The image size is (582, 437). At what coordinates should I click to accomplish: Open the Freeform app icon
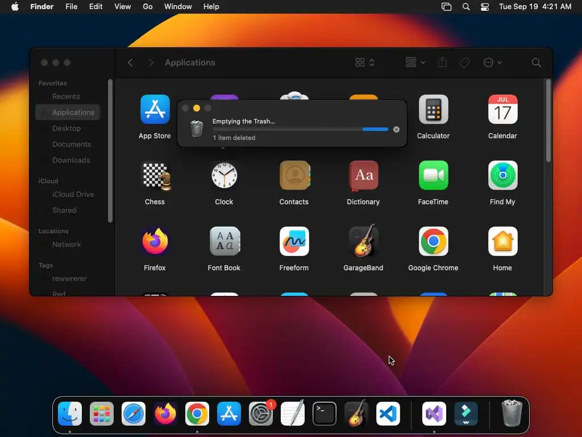[x=294, y=241]
